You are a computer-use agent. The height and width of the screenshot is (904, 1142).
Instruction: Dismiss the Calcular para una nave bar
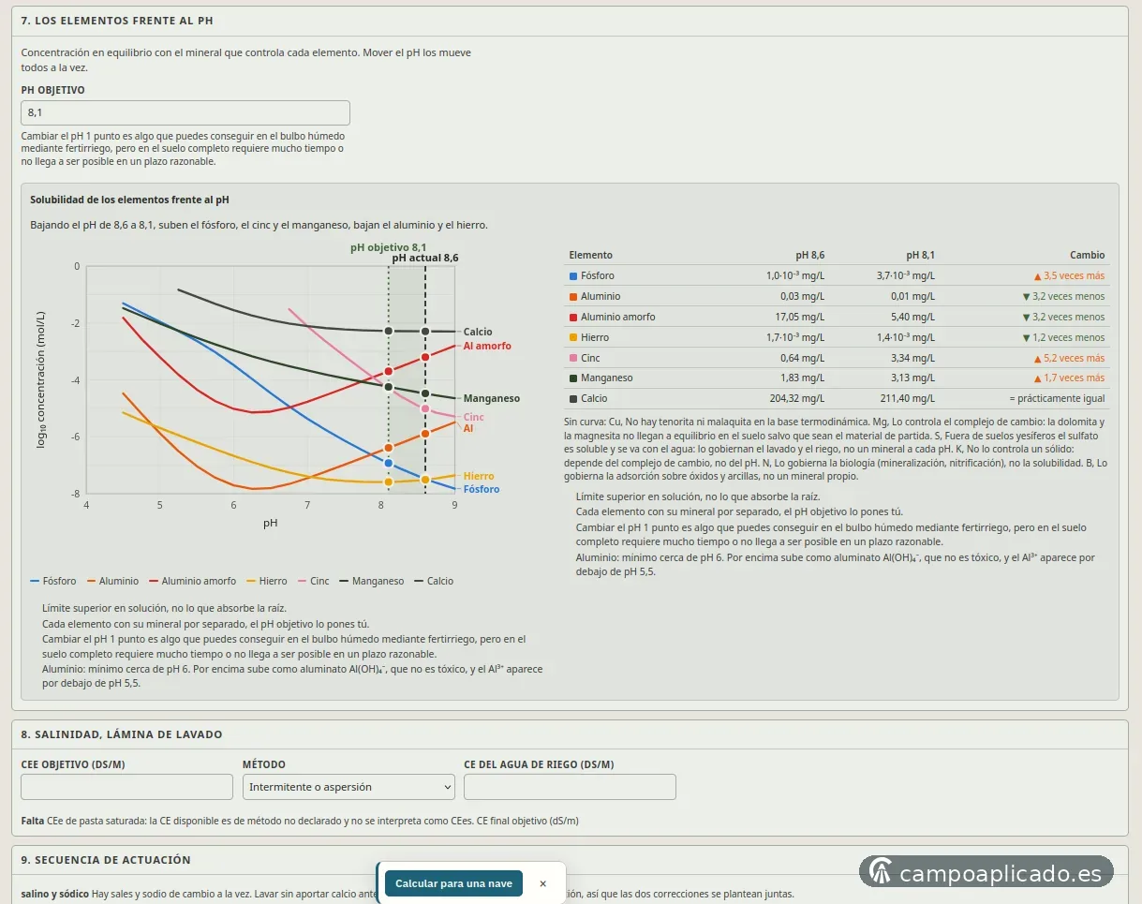pos(542,883)
